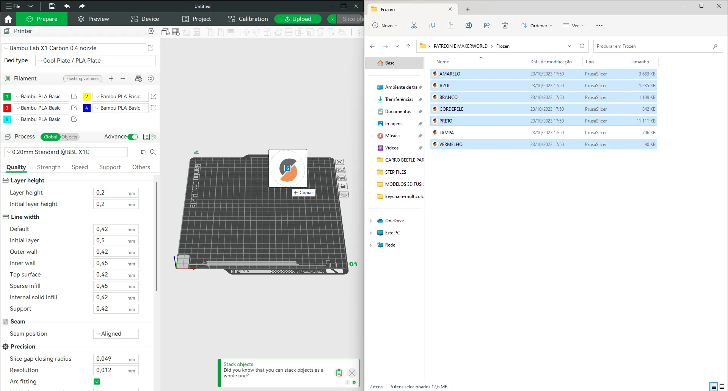Switch to the Strength tab
728x391 pixels.
pos(49,167)
